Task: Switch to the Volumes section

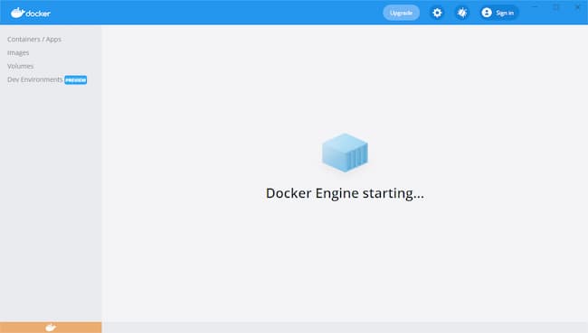Action: [x=20, y=66]
